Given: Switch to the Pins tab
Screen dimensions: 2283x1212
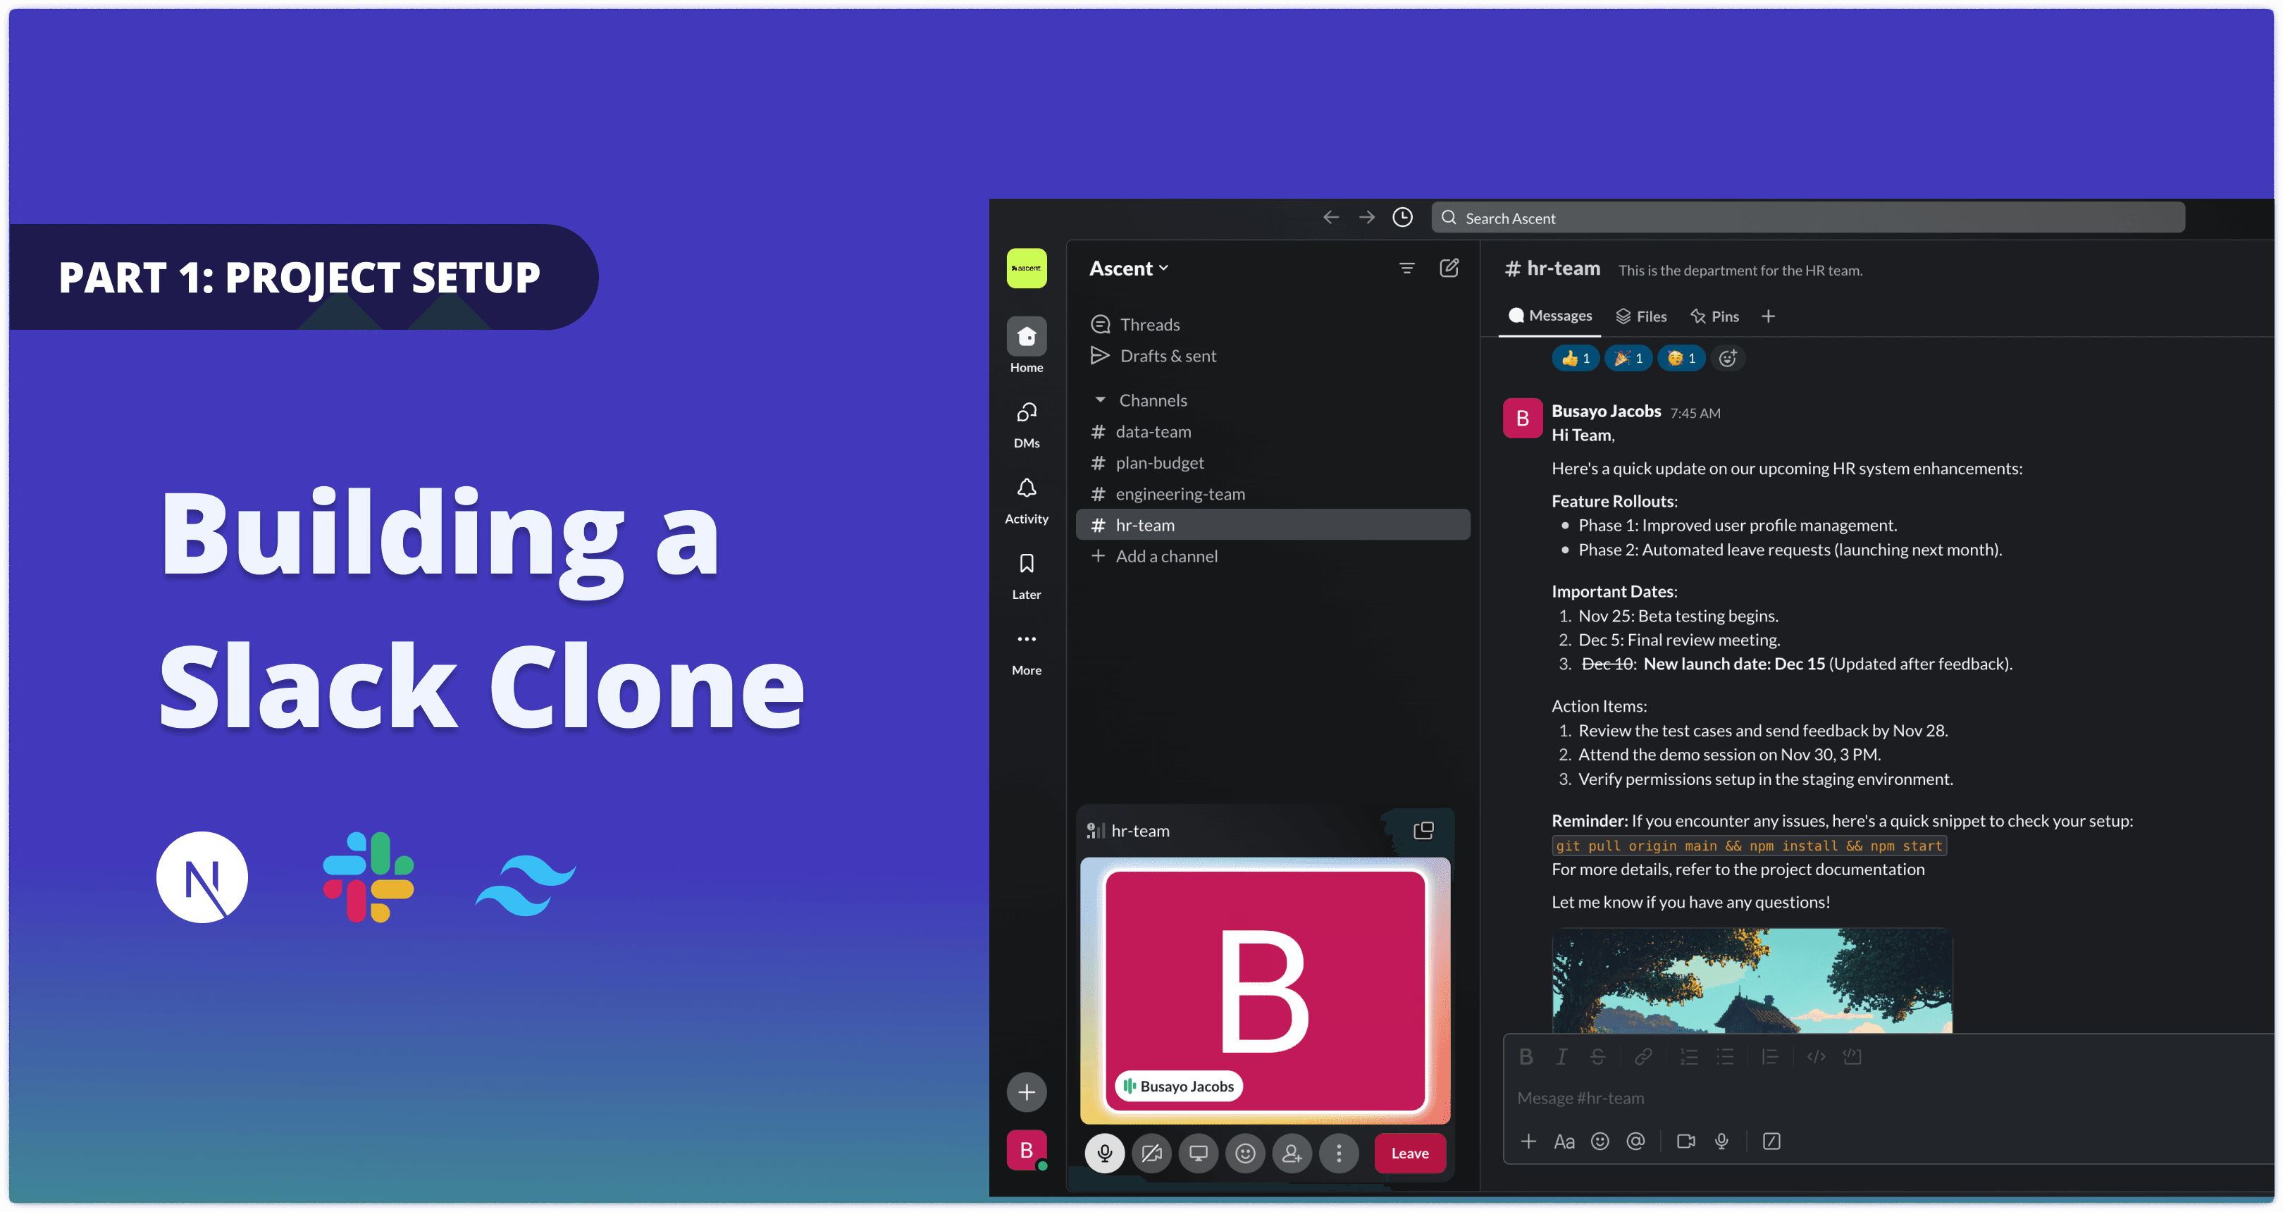Looking at the screenshot, I should click(x=1714, y=316).
